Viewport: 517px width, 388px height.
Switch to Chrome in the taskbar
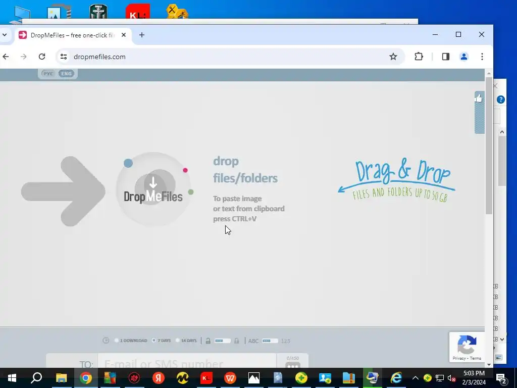point(86,378)
